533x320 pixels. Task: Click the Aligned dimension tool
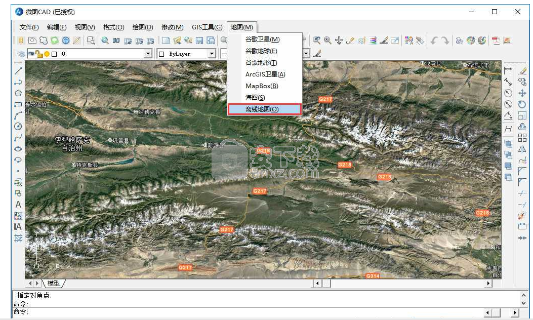(508, 82)
